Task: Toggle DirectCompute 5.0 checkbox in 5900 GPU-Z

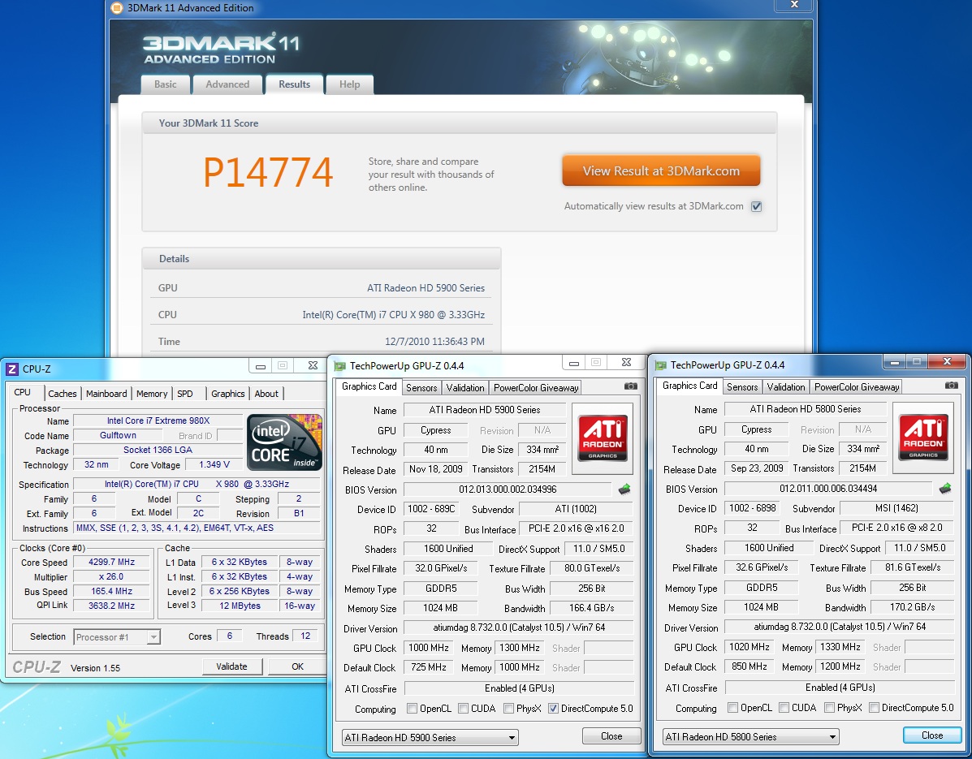Action: 554,708
